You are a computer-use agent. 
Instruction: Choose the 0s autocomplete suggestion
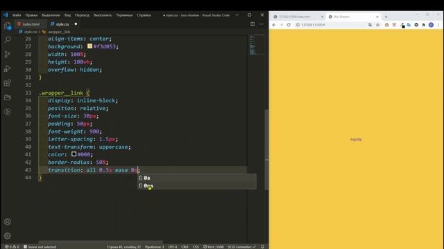point(197,178)
